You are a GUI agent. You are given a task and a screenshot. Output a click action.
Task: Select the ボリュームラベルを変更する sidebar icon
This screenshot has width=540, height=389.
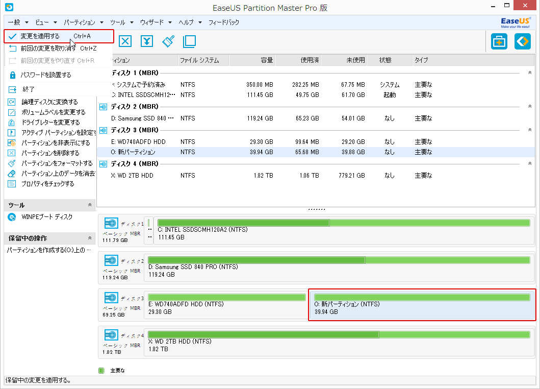click(12, 112)
